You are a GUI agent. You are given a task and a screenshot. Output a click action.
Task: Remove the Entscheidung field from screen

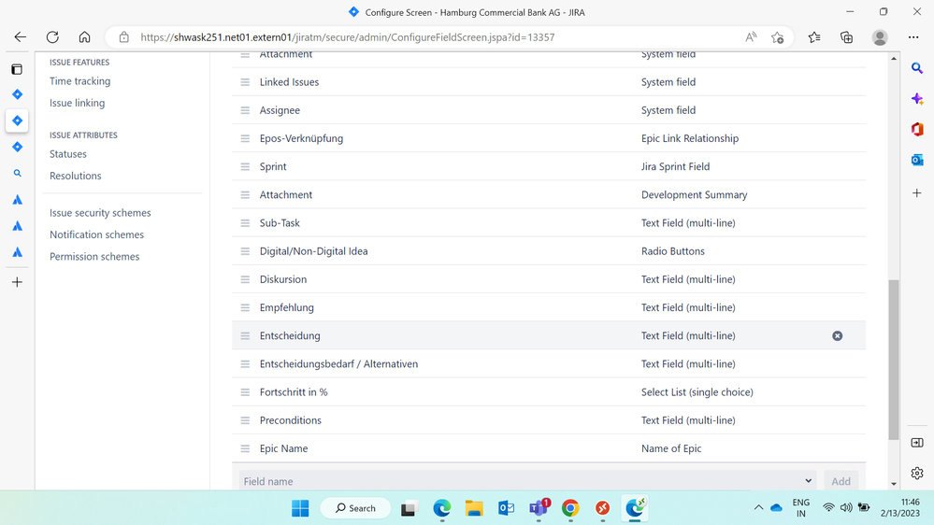[838, 335]
